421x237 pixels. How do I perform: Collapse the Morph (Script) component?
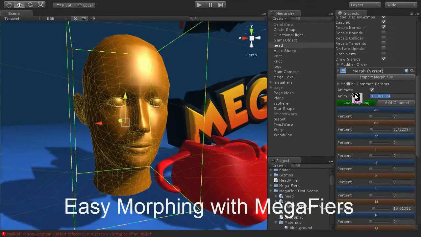pos(338,71)
